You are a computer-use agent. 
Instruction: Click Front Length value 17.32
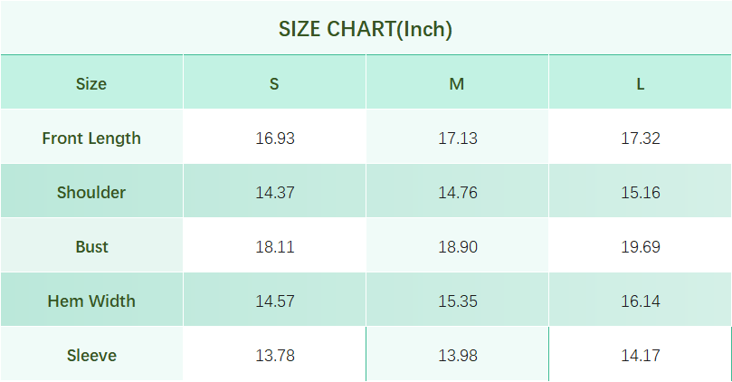coord(641,138)
